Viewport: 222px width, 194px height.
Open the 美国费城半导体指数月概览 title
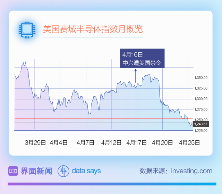93,29
